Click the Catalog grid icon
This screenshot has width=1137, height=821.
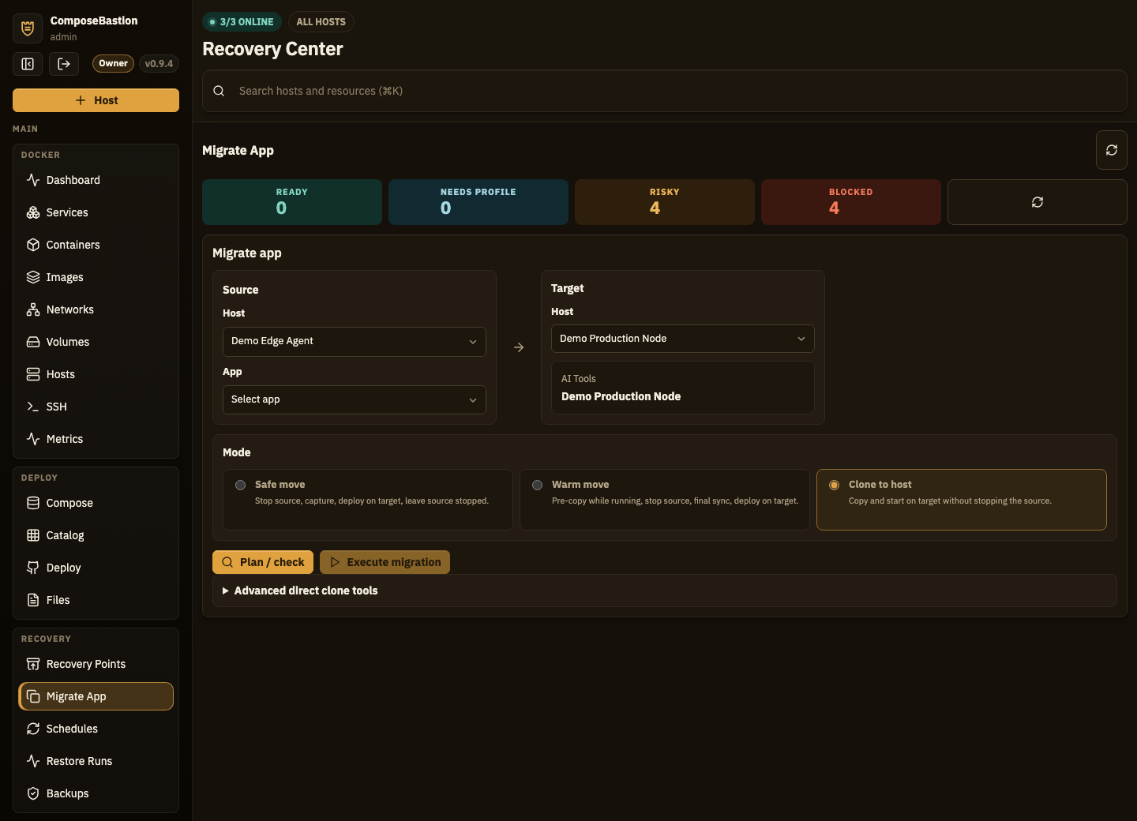(x=33, y=535)
